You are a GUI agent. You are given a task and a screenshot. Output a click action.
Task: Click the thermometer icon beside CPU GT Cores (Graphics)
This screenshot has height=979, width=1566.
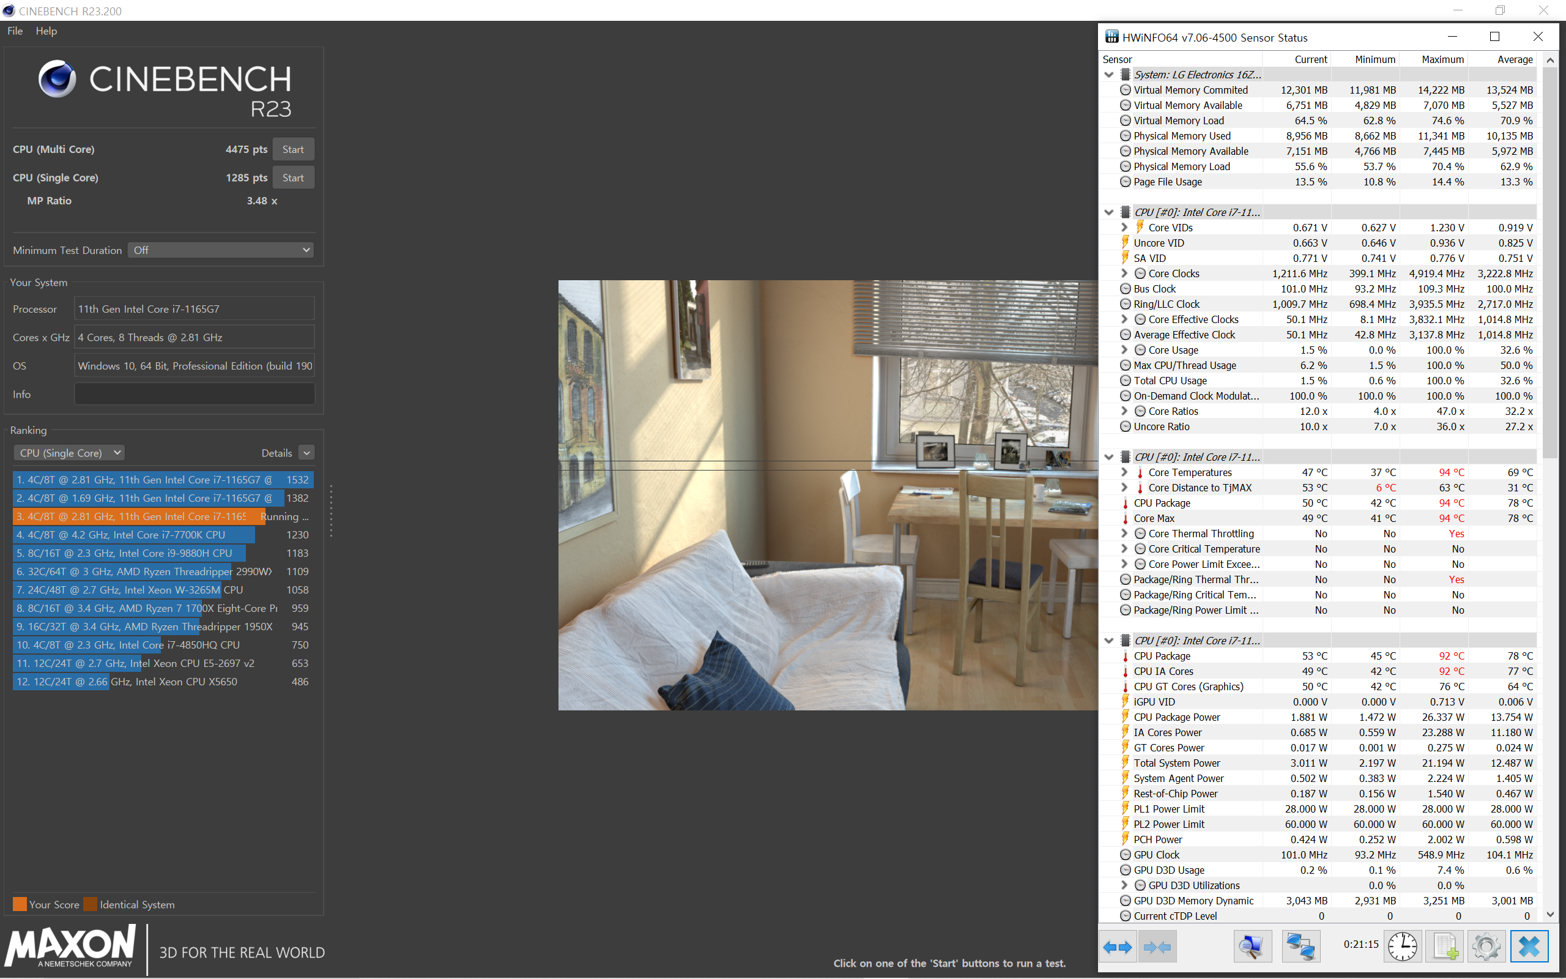click(x=1126, y=687)
